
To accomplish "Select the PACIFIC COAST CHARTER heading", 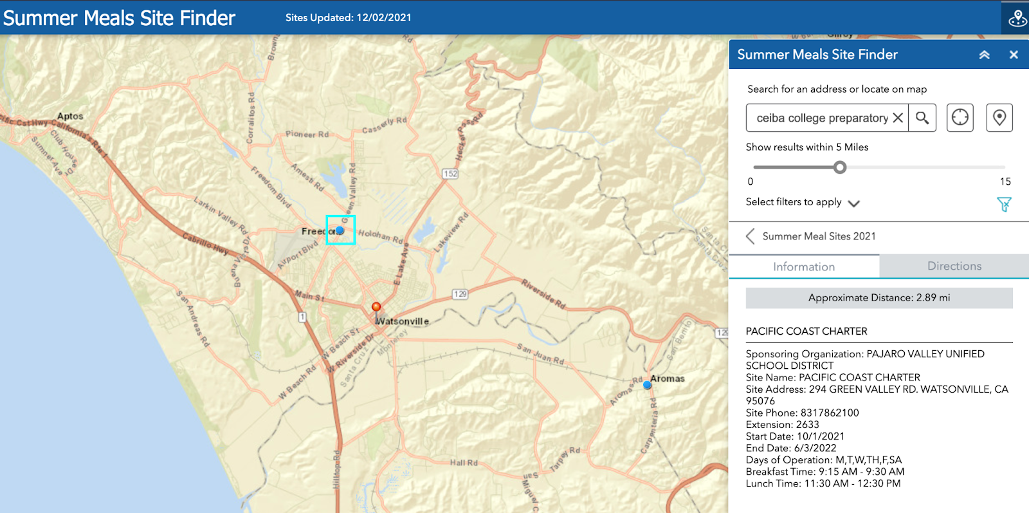I will click(806, 331).
